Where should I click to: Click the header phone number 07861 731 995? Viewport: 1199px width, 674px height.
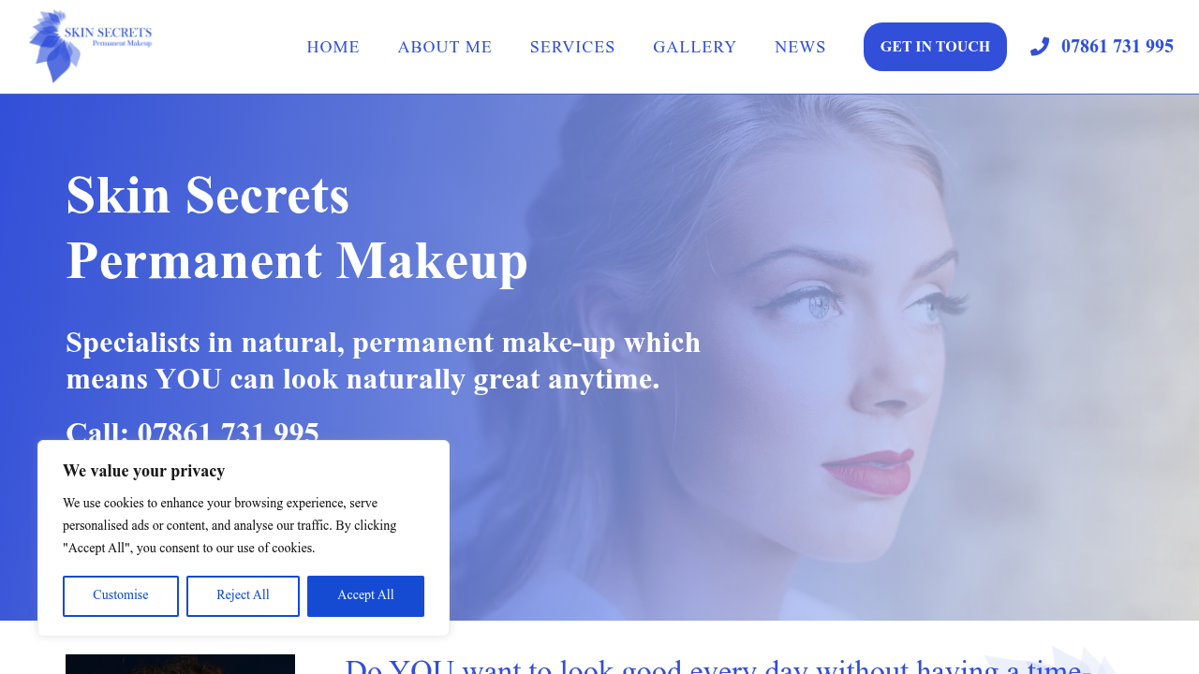(1117, 47)
